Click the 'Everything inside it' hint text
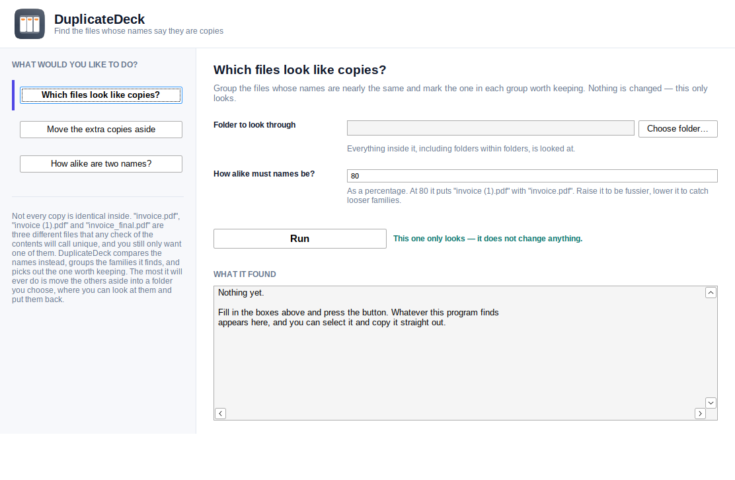The image size is (735, 480). (461, 149)
